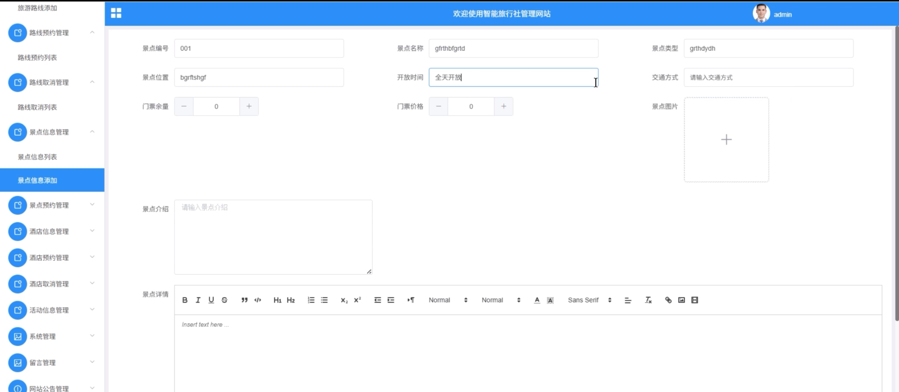Viewport: 899px width, 392px height.
Task: Insert video using the film icon
Action: (694, 300)
